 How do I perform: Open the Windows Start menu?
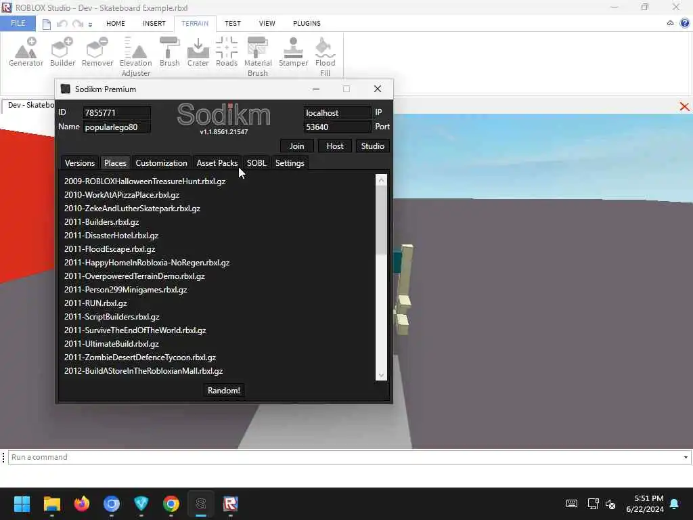click(22, 504)
